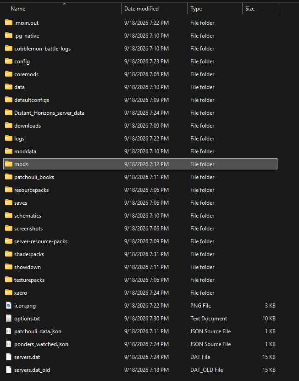Click the options.txt text document icon
The image size is (299, 381).
9,318
